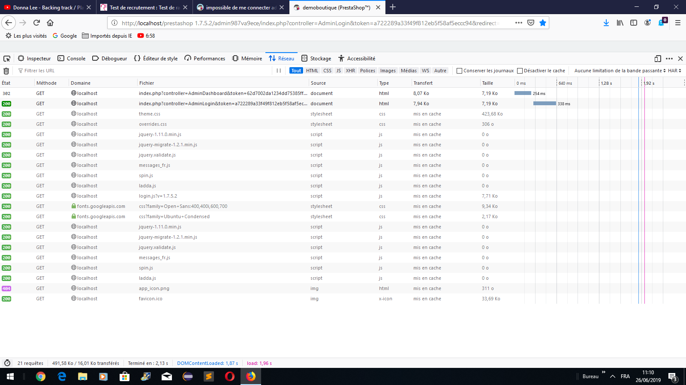Open Microsoft Edge from the taskbar
The height and width of the screenshot is (385, 686).
tap(62, 376)
